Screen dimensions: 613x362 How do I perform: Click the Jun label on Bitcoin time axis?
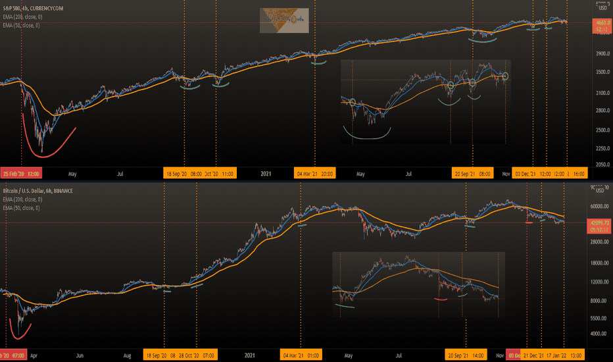coord(80,355)
